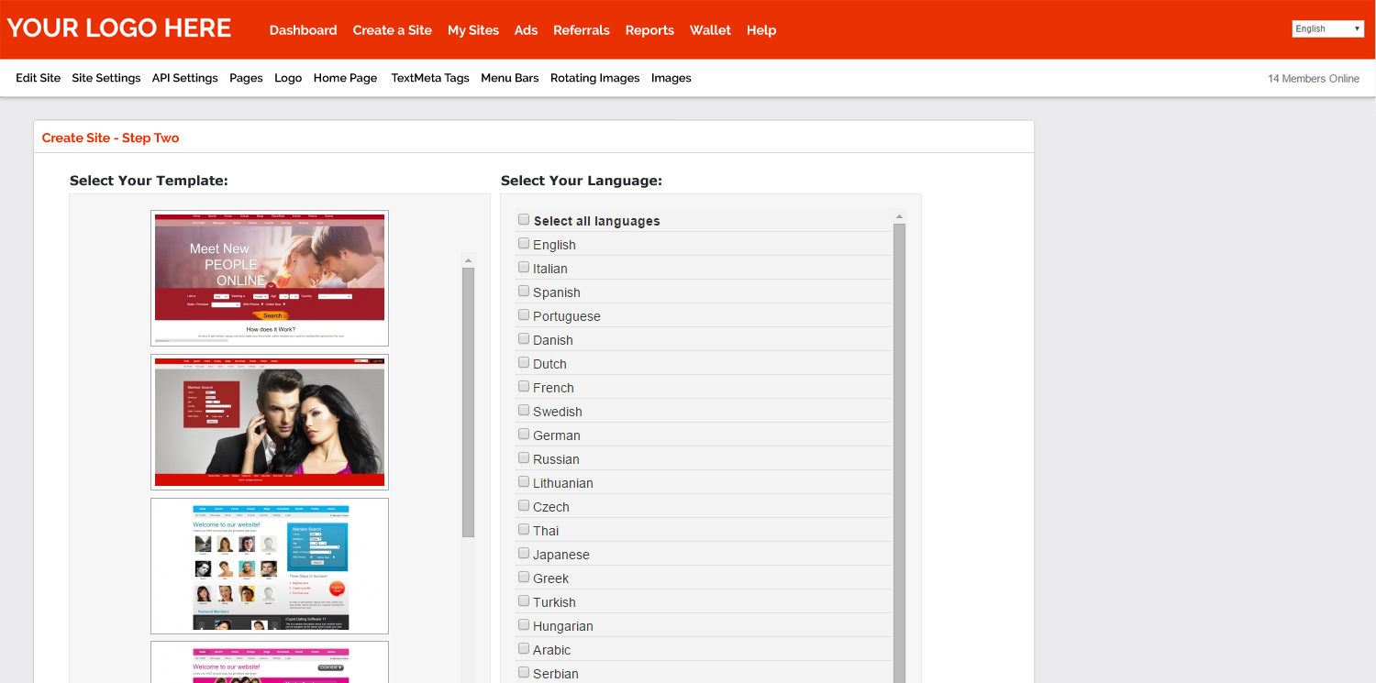Click the Create Site - Step Two heading
Viewport: 1376px width, 683px height.
[111, 138]
